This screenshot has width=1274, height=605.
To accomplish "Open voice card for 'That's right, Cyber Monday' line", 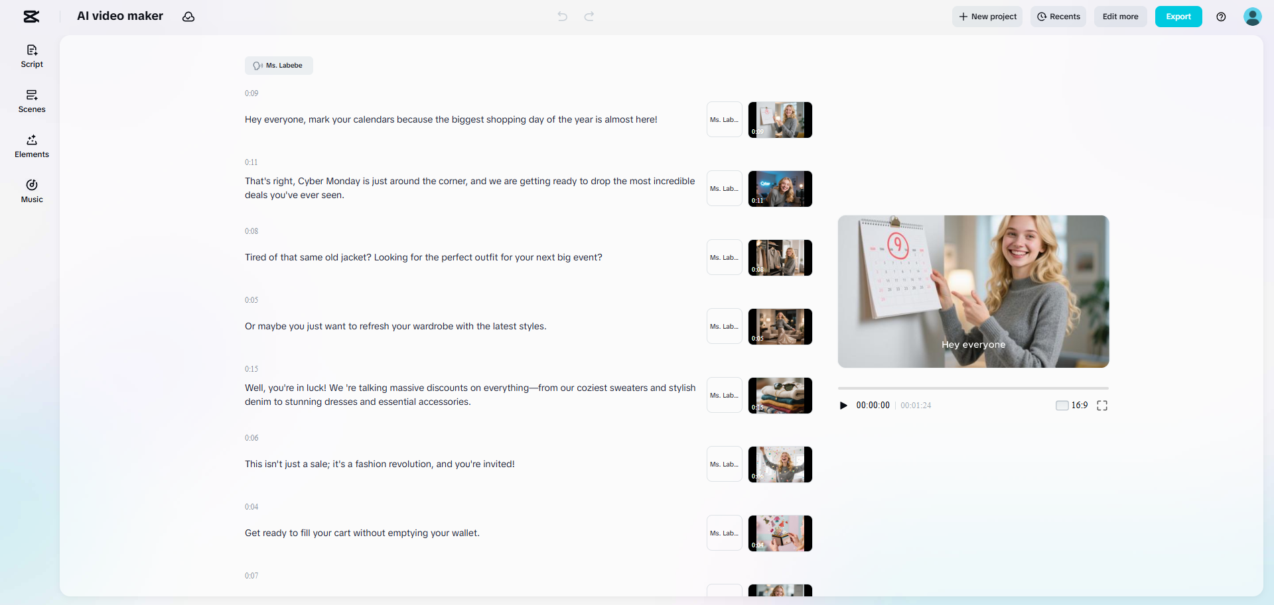I will [x=725, y=188].
